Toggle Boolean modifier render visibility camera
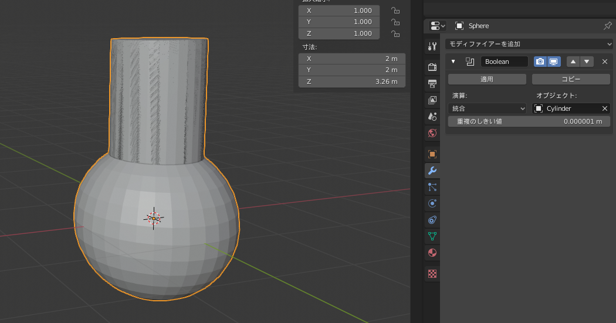 (x=540, y=62)
